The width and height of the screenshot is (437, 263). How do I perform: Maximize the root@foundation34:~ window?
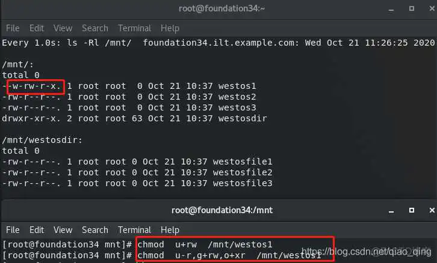coord(412,8)
